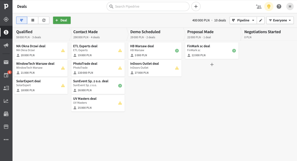Open Mail envelope icon in sidebar
This screenshot has height=161, width=297.
[6, 62]
